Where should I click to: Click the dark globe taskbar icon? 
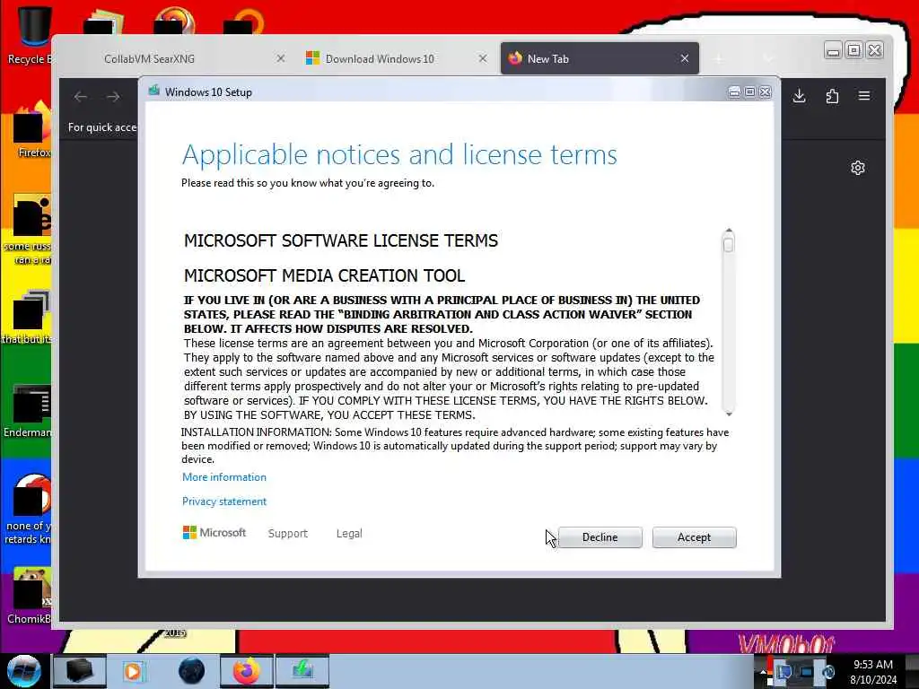click(191, 671)
